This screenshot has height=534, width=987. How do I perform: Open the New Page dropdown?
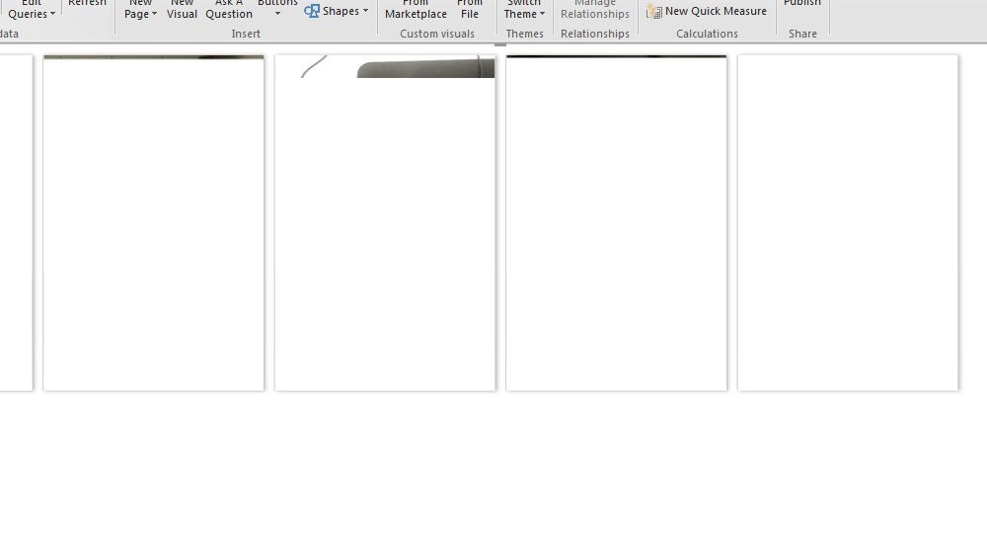pyautogui.click(x=140, y=10)
